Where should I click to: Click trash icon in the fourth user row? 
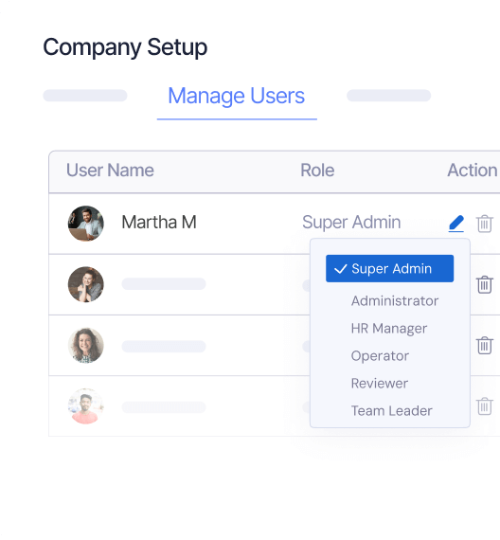[485, 406]
